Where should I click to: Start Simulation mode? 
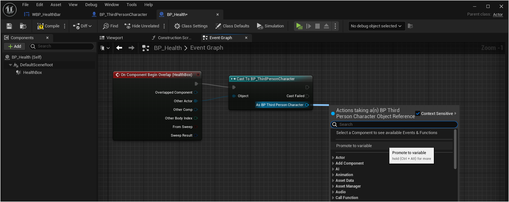pos(270,26)
